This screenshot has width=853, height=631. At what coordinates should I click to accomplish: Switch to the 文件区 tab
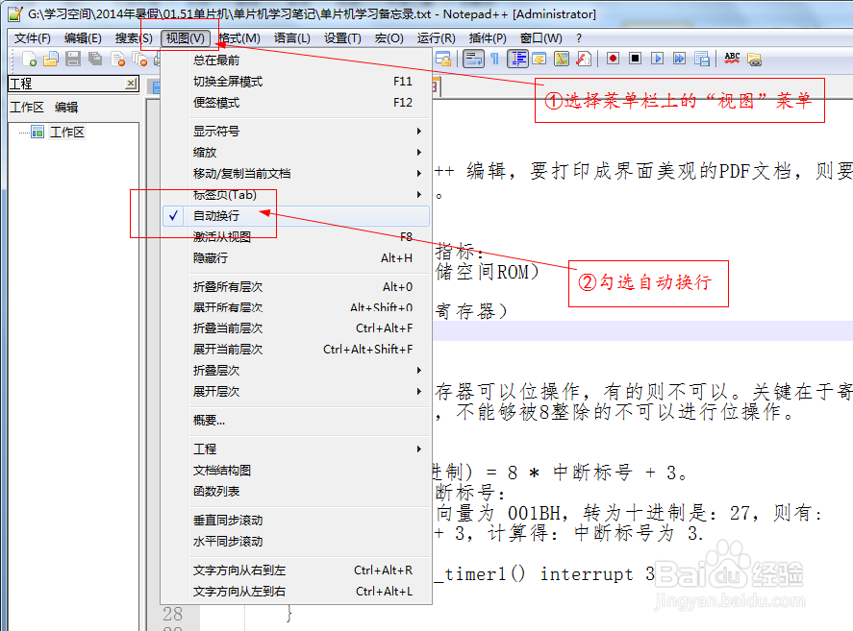pyautogui.click(x=28, y=107)
